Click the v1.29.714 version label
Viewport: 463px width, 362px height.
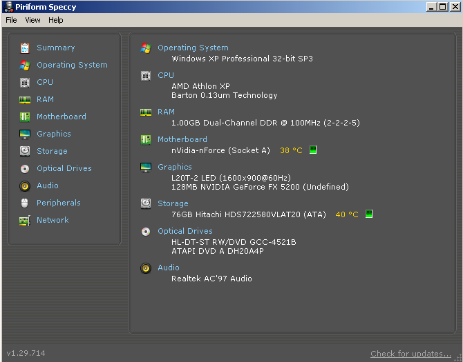click(26, 353)
